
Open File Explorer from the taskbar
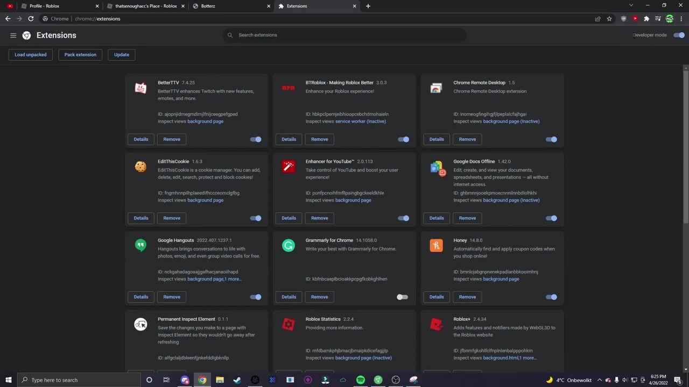click(220, 380)
